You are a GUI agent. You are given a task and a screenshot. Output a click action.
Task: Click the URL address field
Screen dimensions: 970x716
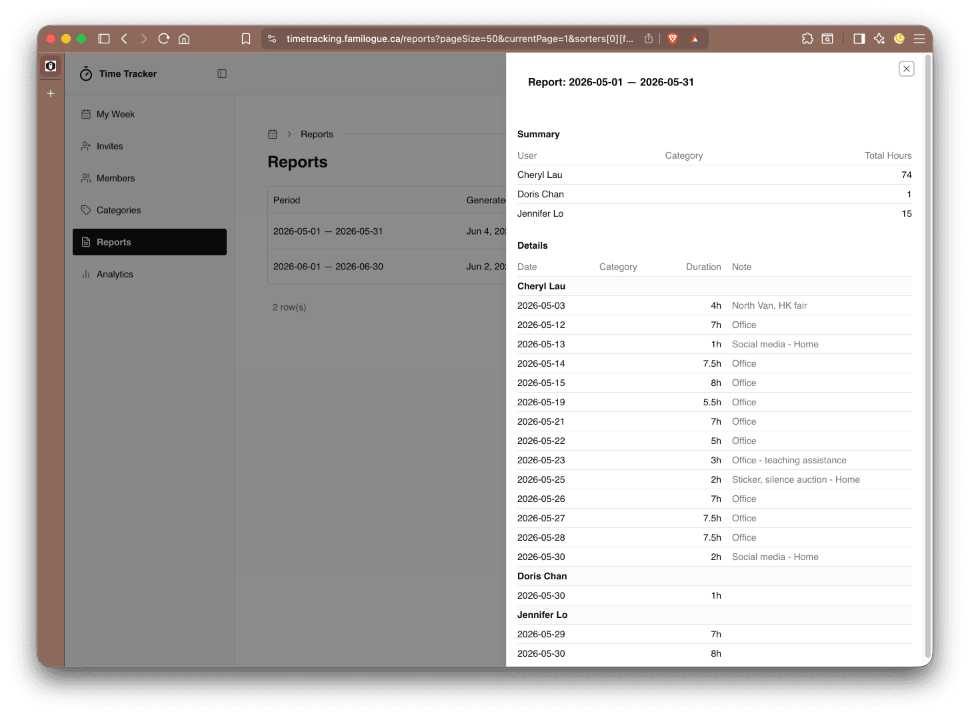460,39
